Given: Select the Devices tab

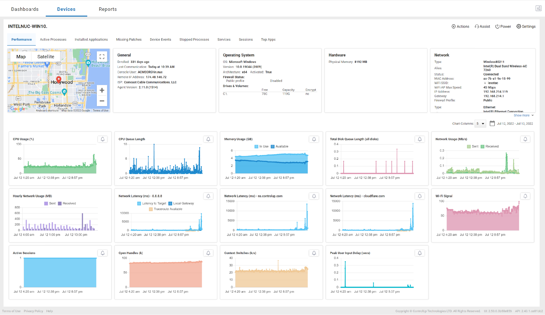Looking at the screenshot, I should 66,9.
